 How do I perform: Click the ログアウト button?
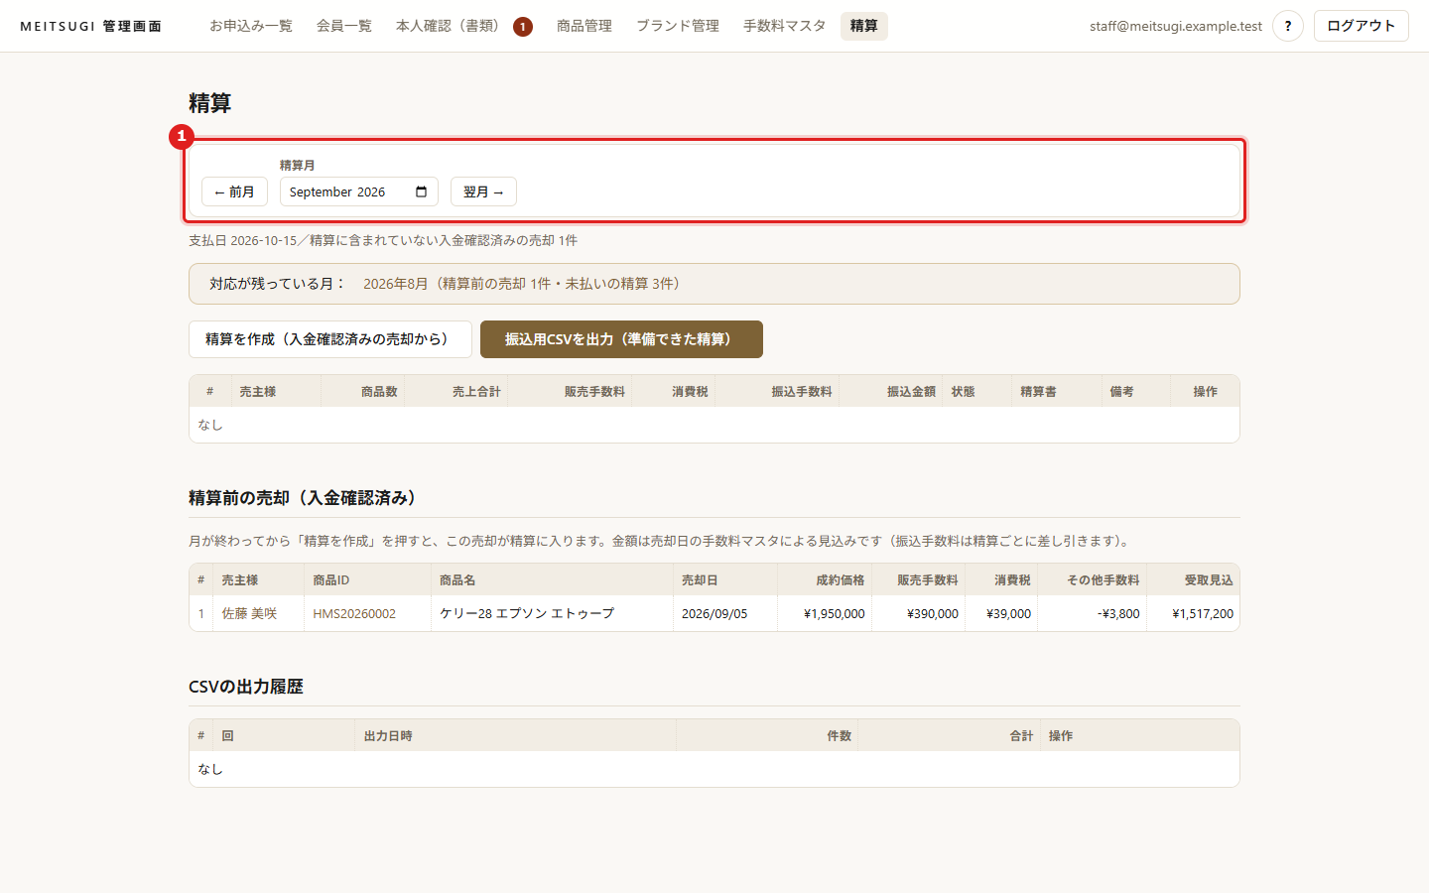coord(1362,26)
